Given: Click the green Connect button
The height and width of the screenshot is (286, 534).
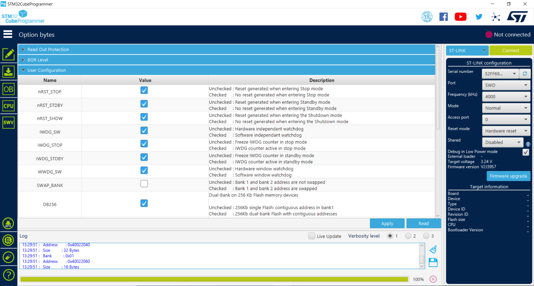Looking at the screenshot, I should (511, 50).
